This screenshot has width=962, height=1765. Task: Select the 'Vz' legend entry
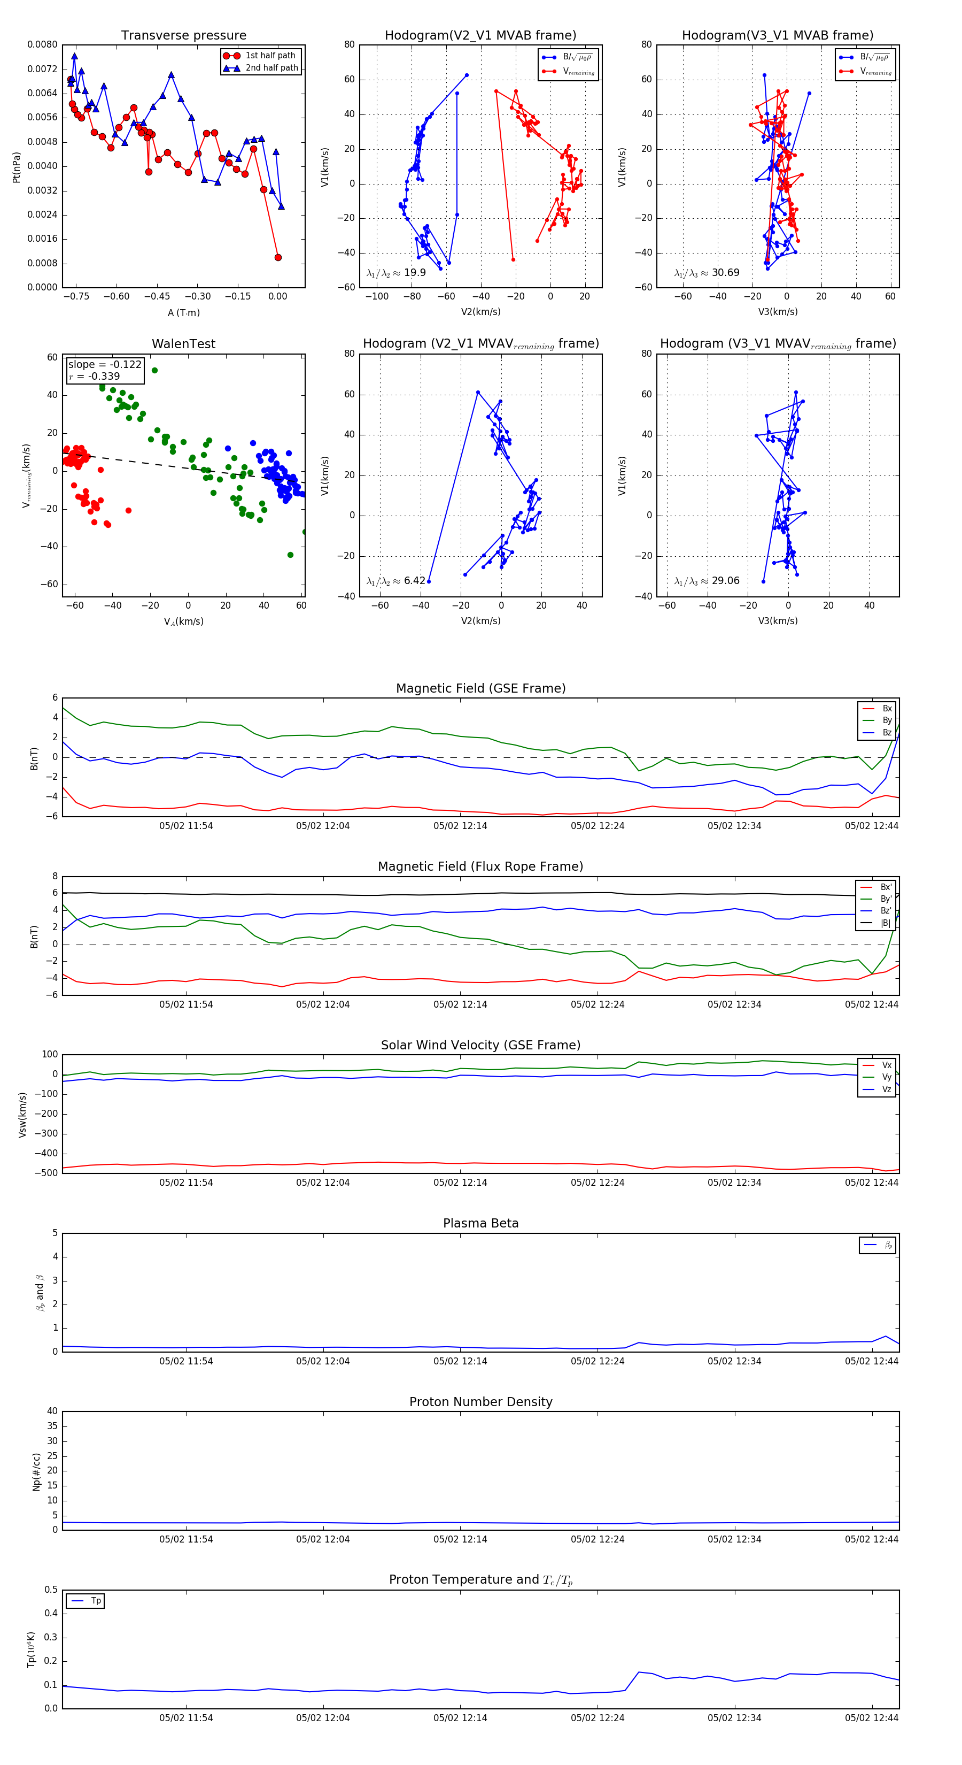click(x=877, y=1089)
